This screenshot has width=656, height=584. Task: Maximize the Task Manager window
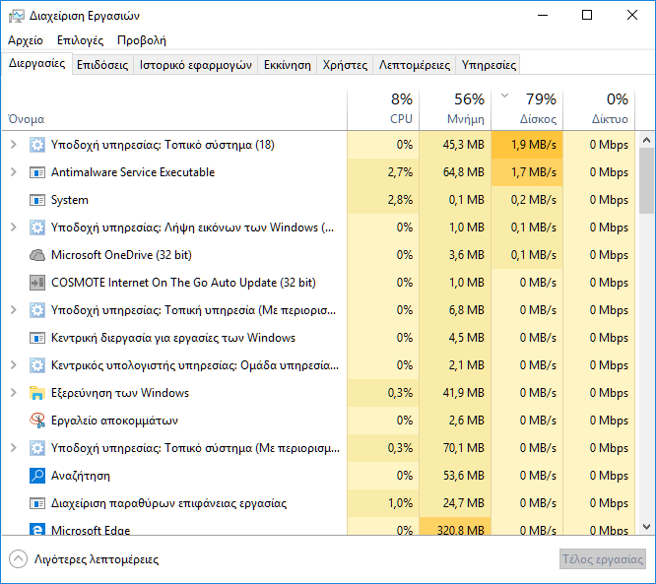pos(587,16)
